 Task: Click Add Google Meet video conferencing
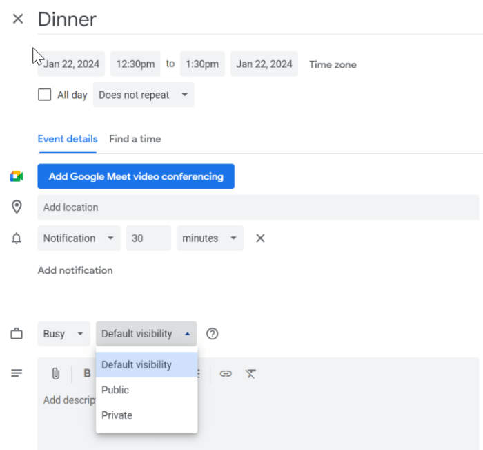coord(136,176)
